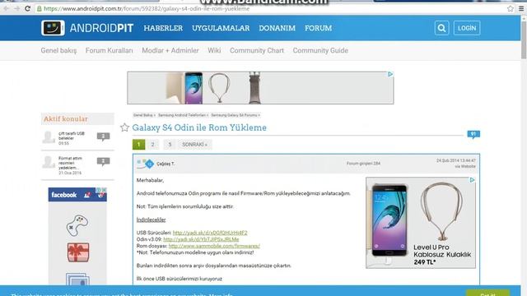Click the SONRAKİ next page button

[x=194, y=145]
